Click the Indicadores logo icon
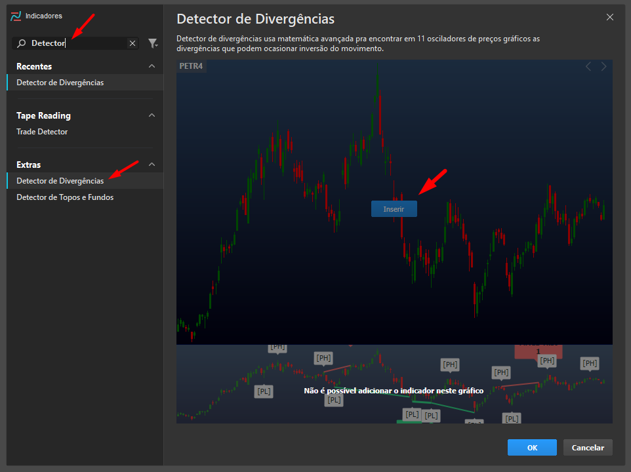631x472 pixels. pos(16,16)
